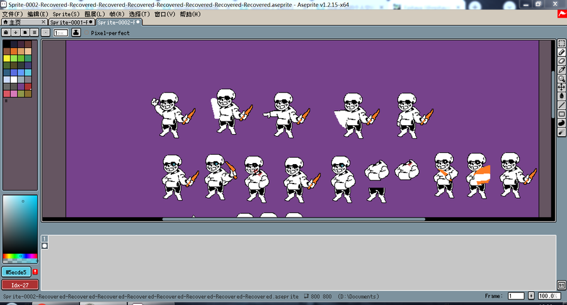
Task: Click frame 1 header in timeline
Action: tap(45, 238)
